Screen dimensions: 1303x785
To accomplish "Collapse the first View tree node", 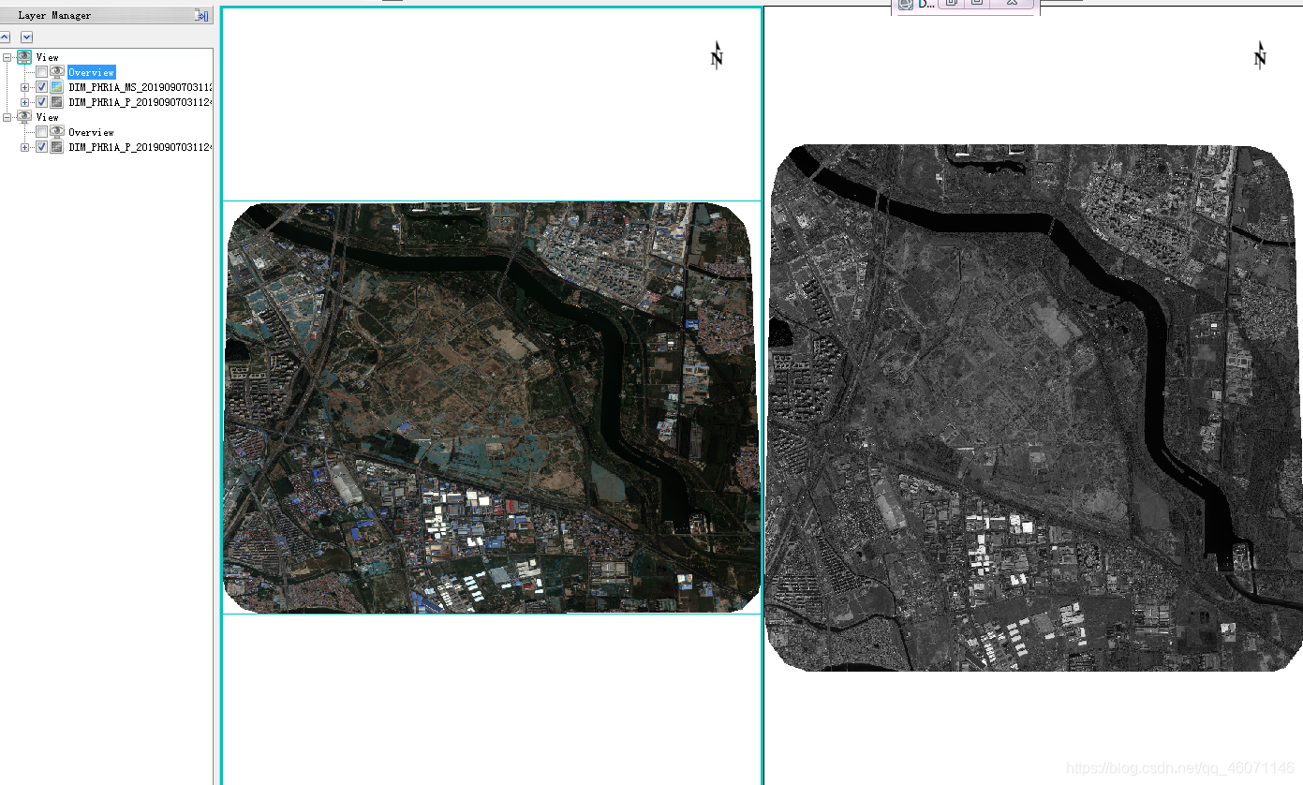I will 8,57.
